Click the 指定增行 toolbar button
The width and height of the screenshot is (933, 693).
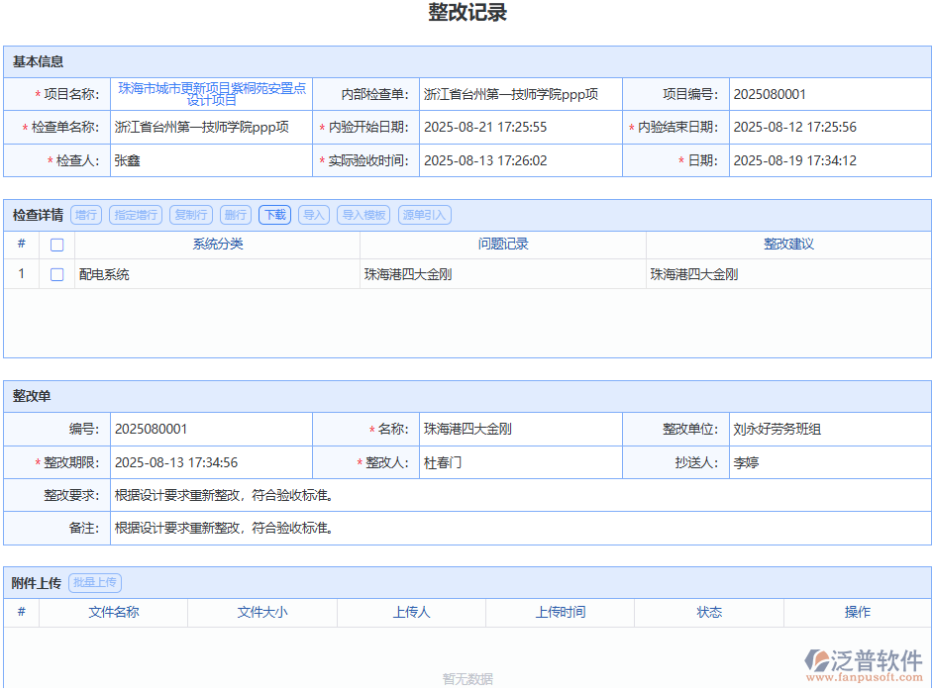point(135,214)
